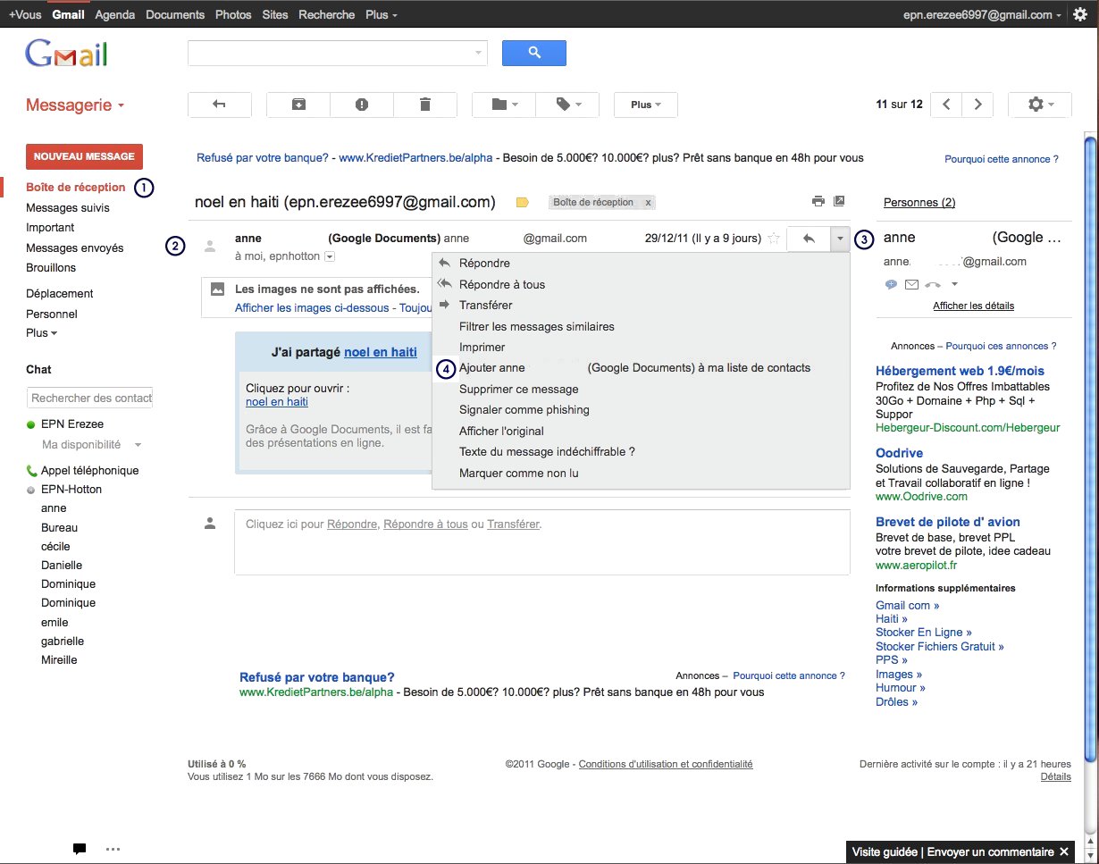The image size is (1099, 864).
Task: Click the blue search button
Action: coord(534,53)
